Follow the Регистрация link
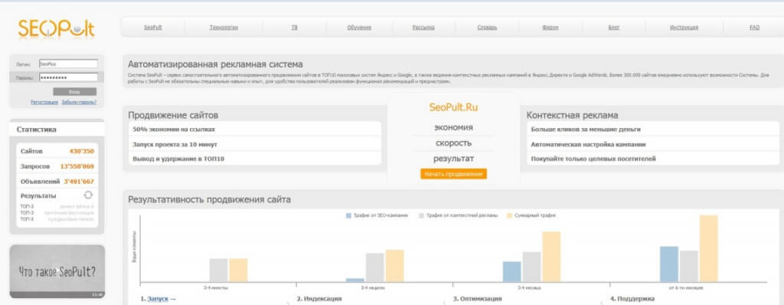 44,102
